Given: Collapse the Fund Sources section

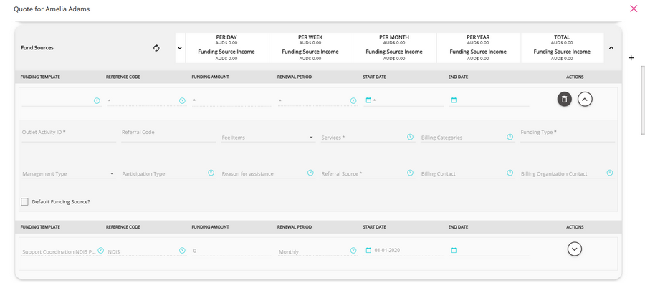Looking at the screenshot, I should click(611, 48).
